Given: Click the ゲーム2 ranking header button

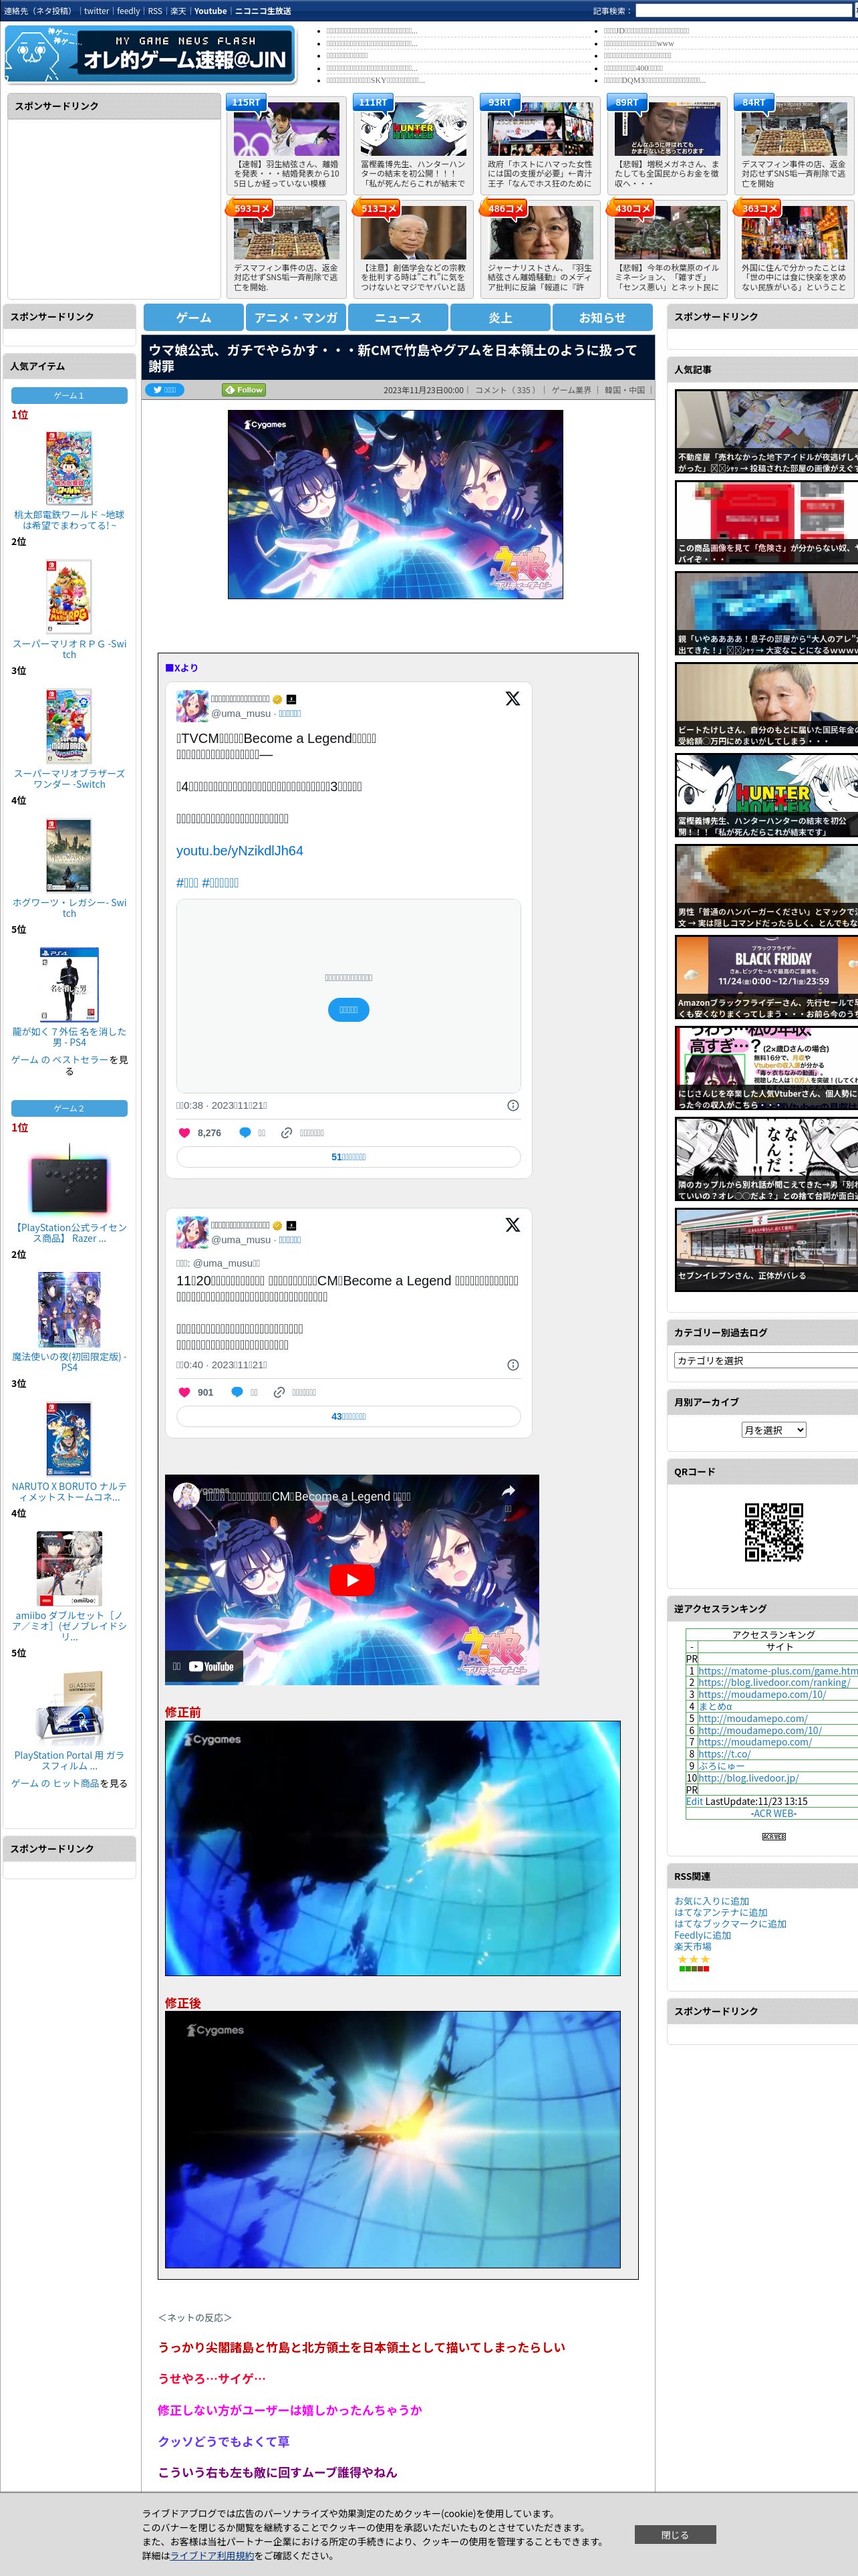Looking at the screenshot, I should point(69,1108).
